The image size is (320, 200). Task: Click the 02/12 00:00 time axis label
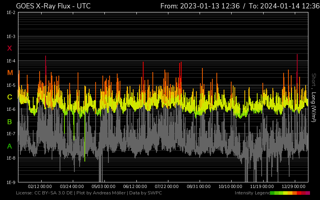(x=40, y=186)
